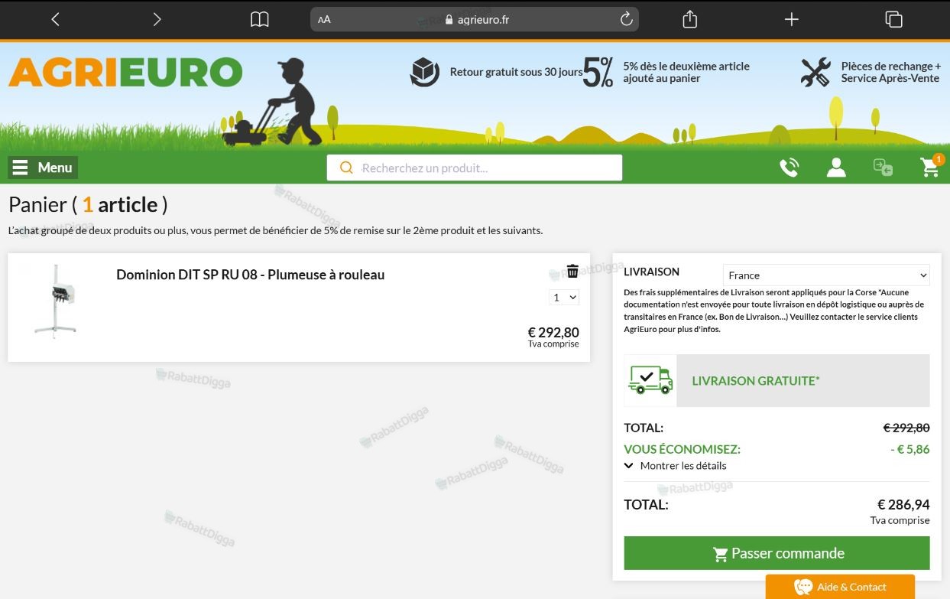Click the 5% discount icon

[x=598, y=72]
